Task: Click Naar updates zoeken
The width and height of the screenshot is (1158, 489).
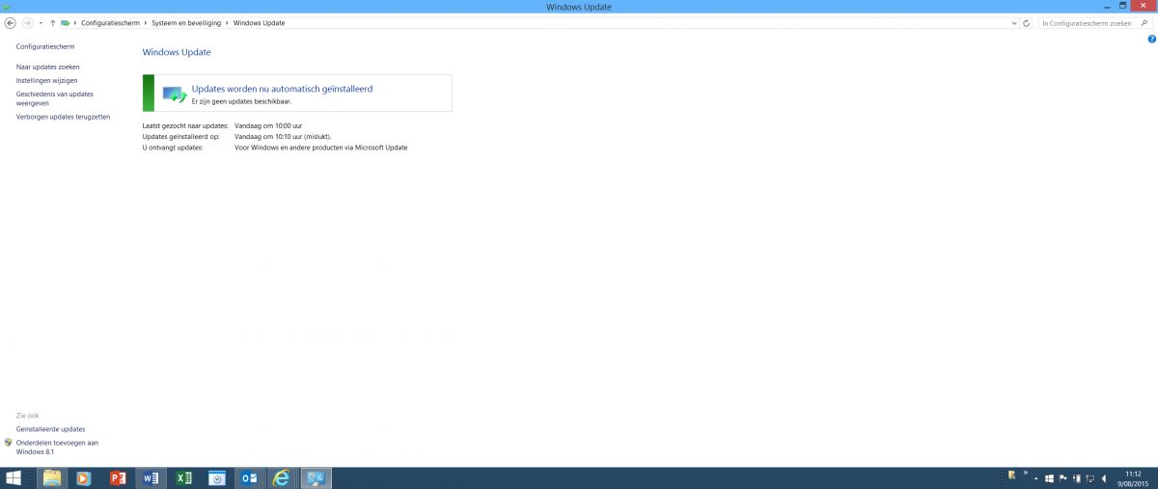Action: (x=48, y=67)
